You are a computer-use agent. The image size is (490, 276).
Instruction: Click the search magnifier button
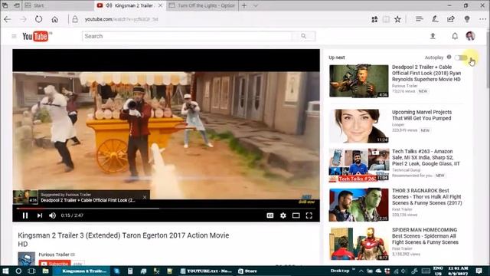[x=304, y=36]
